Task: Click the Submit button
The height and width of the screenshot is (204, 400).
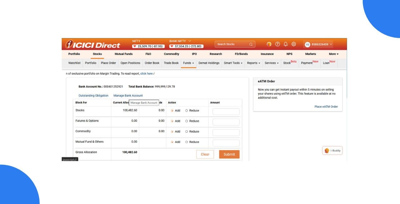Action: coord(229,154)
